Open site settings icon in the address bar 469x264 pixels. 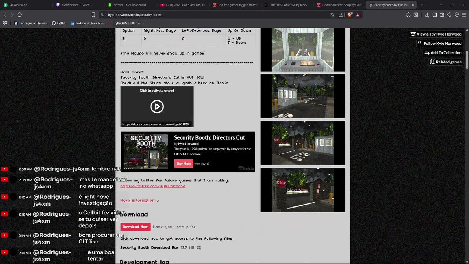(x=103, y=15)
